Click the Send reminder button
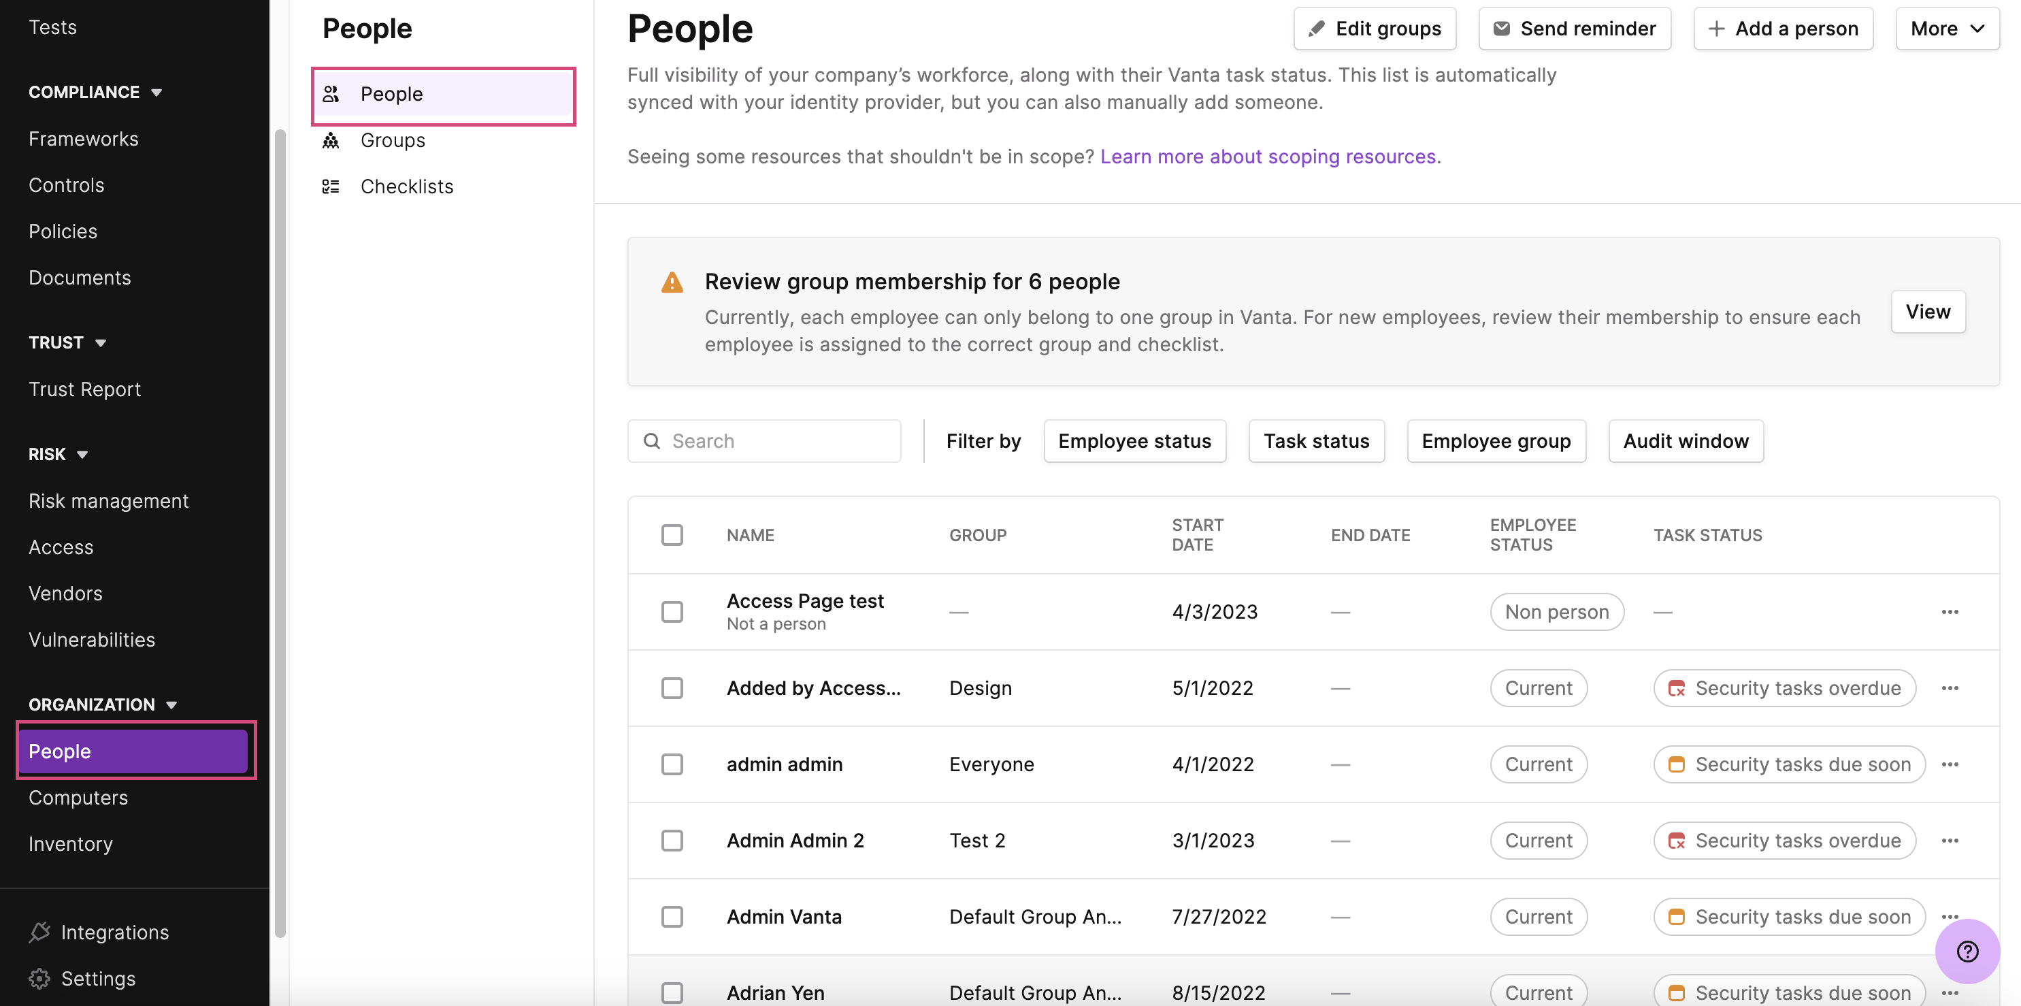 1575,29
